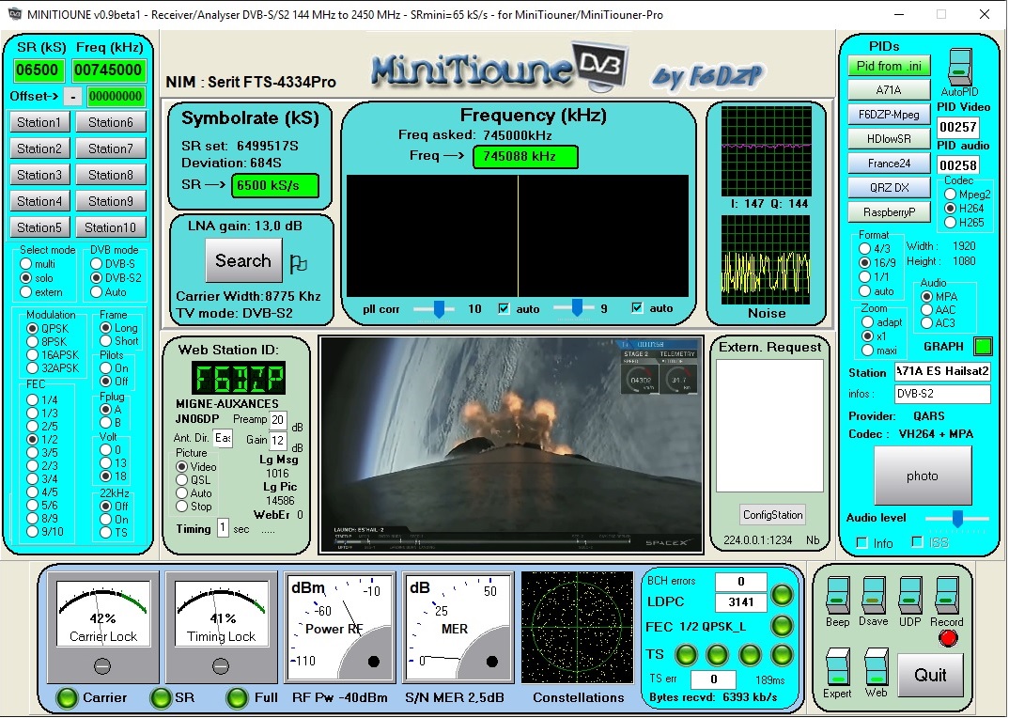Click the I/Q signal graph
This screenshot has width=1009, height=718.
[x=767, y=151]
